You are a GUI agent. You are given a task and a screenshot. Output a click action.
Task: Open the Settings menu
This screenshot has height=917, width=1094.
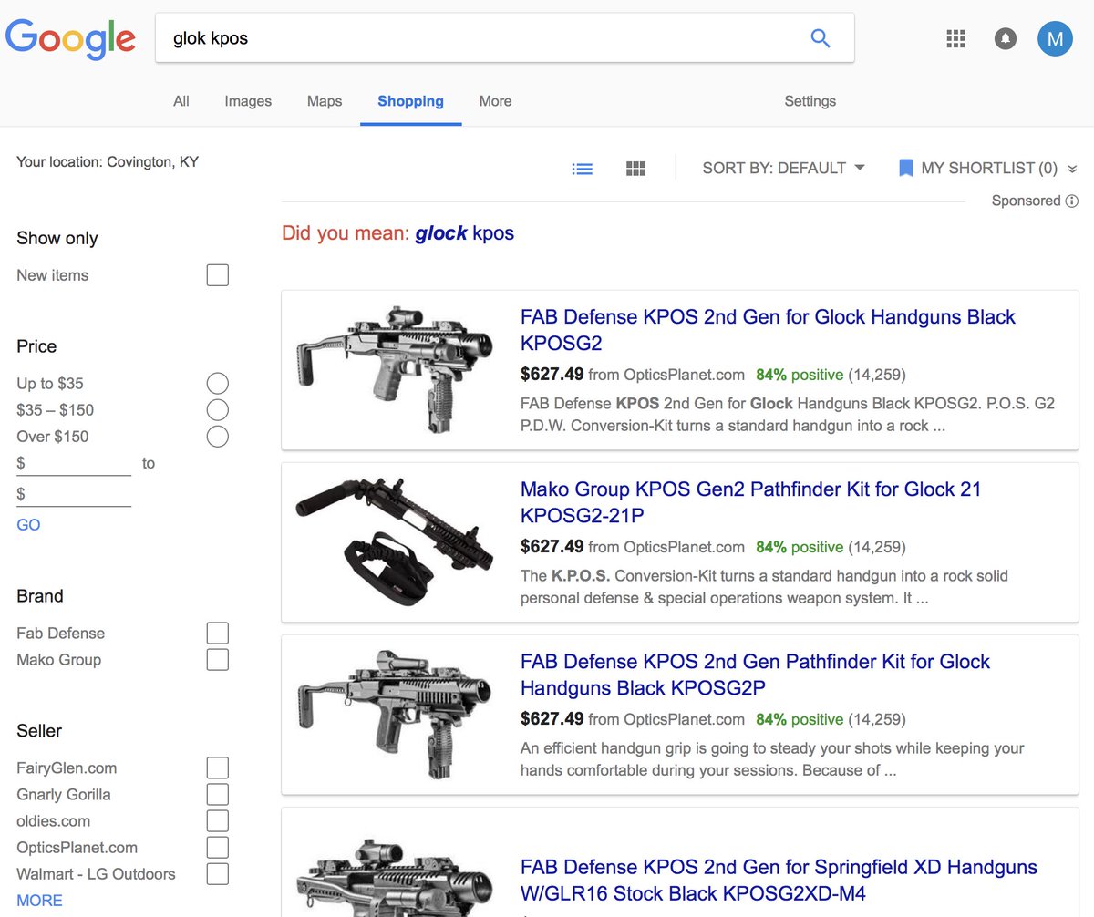[810, 101]
